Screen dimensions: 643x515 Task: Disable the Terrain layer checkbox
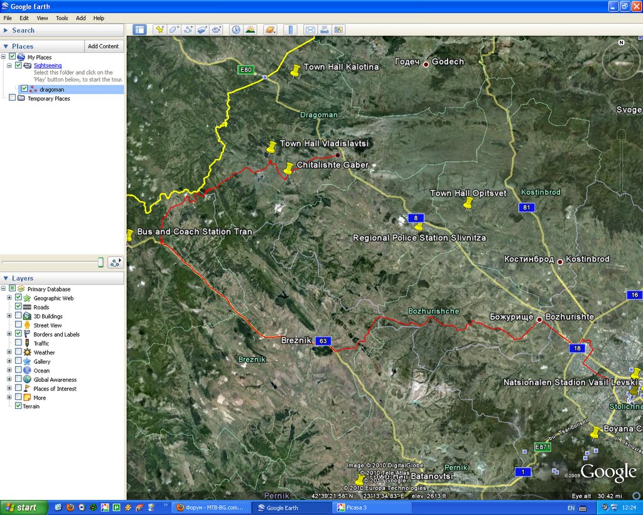(19, 406)
